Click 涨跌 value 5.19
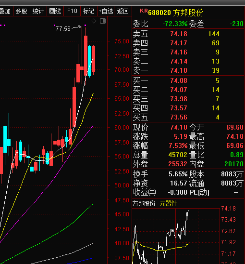This screenshot has height=264, width=245. [181, 136]
